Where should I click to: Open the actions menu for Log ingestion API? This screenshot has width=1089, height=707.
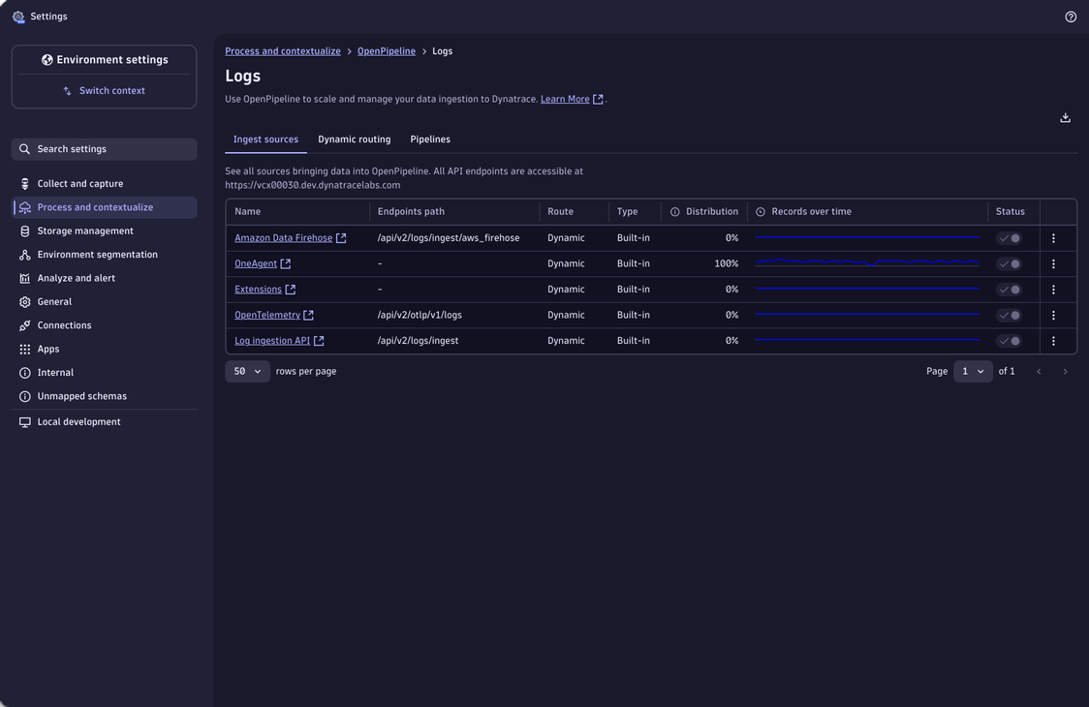[1053, 340]
